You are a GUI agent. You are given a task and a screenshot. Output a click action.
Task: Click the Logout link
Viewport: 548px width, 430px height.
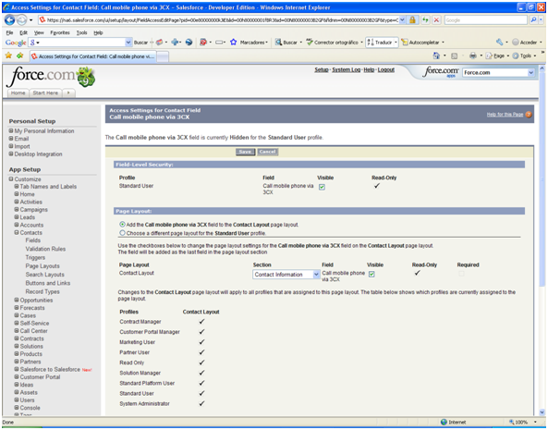pyautogui.click(x=386, y=70)
